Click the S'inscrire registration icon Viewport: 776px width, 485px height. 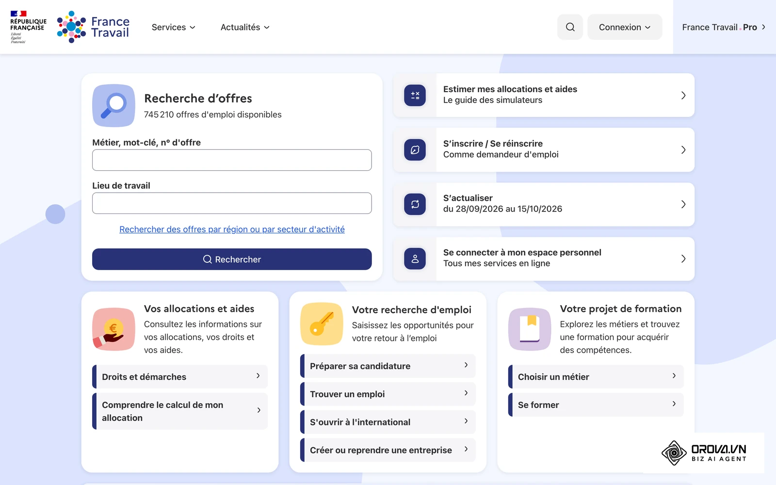pyautogui.click(x=415, y=150)
